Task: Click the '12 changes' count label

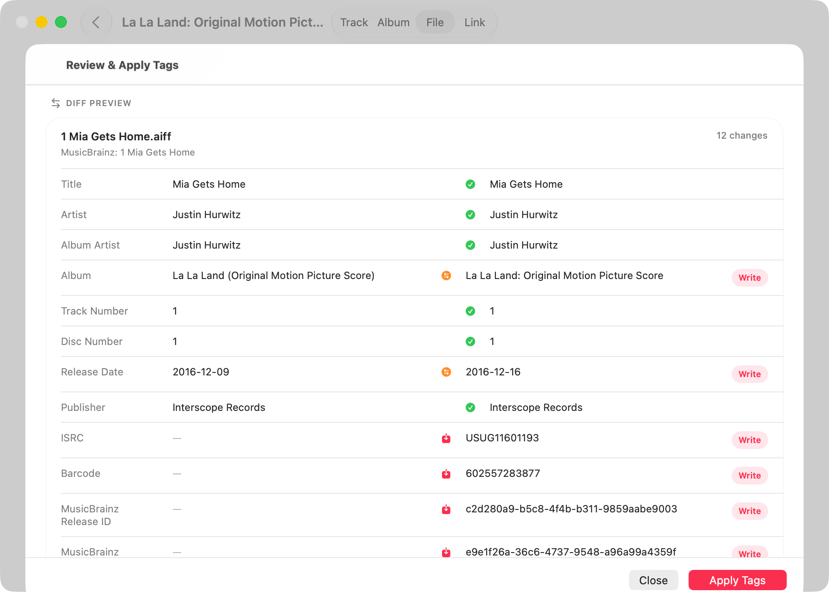Action: 741,136
